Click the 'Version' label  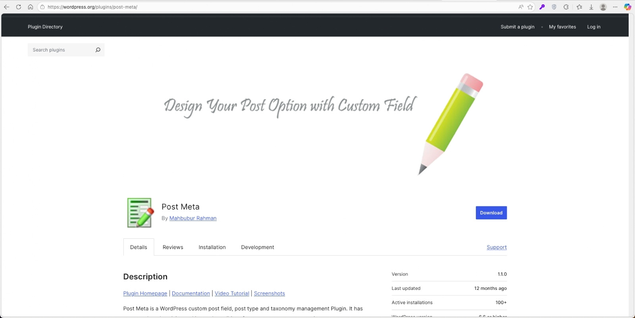pyautogui.click(x=400, y=274)
